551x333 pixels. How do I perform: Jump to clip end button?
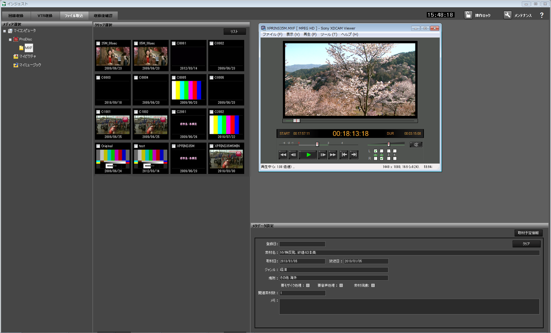tap(354, 155)
